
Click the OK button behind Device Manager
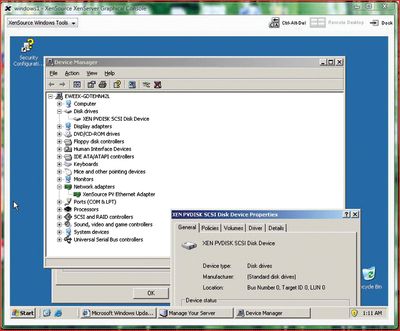pyautogui.click(x=151, y=293)
